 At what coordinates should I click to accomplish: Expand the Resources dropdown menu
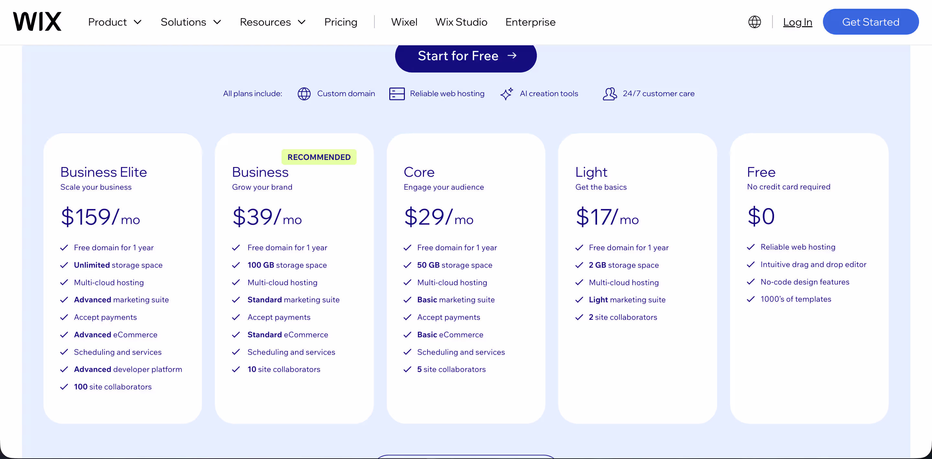pos(273,22)
